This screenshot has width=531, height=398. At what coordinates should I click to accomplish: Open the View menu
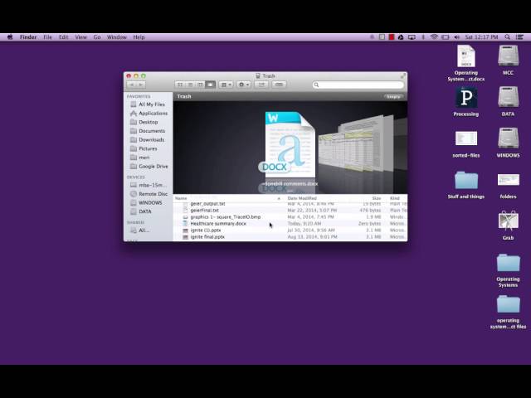tap(81, 37)
